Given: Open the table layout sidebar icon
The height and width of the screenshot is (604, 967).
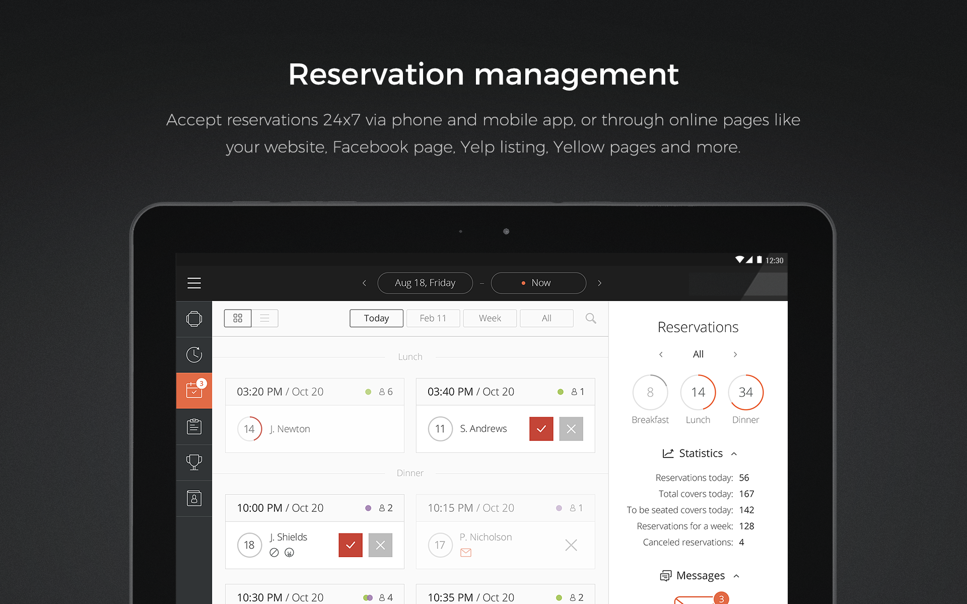Looking at the screenshot, I should point(194,319).
